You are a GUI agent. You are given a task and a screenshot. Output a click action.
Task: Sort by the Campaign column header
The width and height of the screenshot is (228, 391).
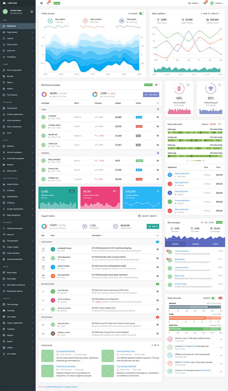click(x=45, y=103)
